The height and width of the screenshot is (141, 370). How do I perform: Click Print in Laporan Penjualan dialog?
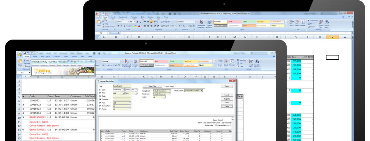[227, 103]
